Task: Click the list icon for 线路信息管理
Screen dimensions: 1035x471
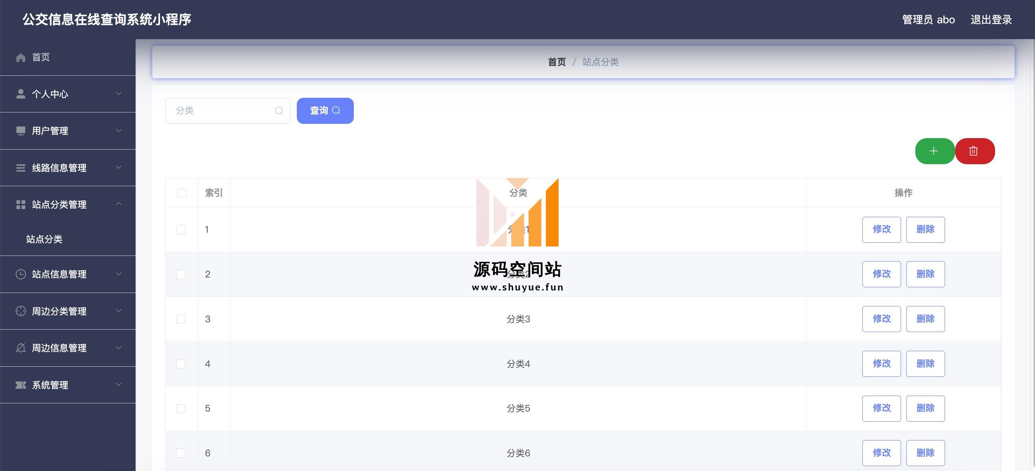Action: [21, 168]
